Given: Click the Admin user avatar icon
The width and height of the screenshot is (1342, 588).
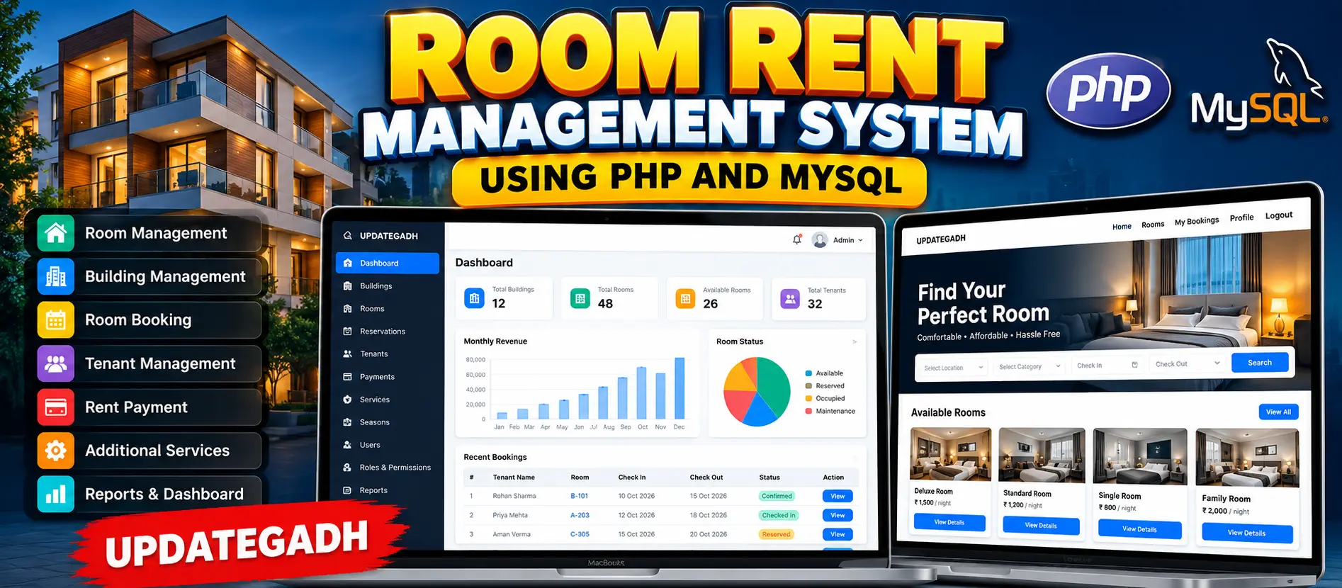Looking at the screenshot, I should (820, 240).
